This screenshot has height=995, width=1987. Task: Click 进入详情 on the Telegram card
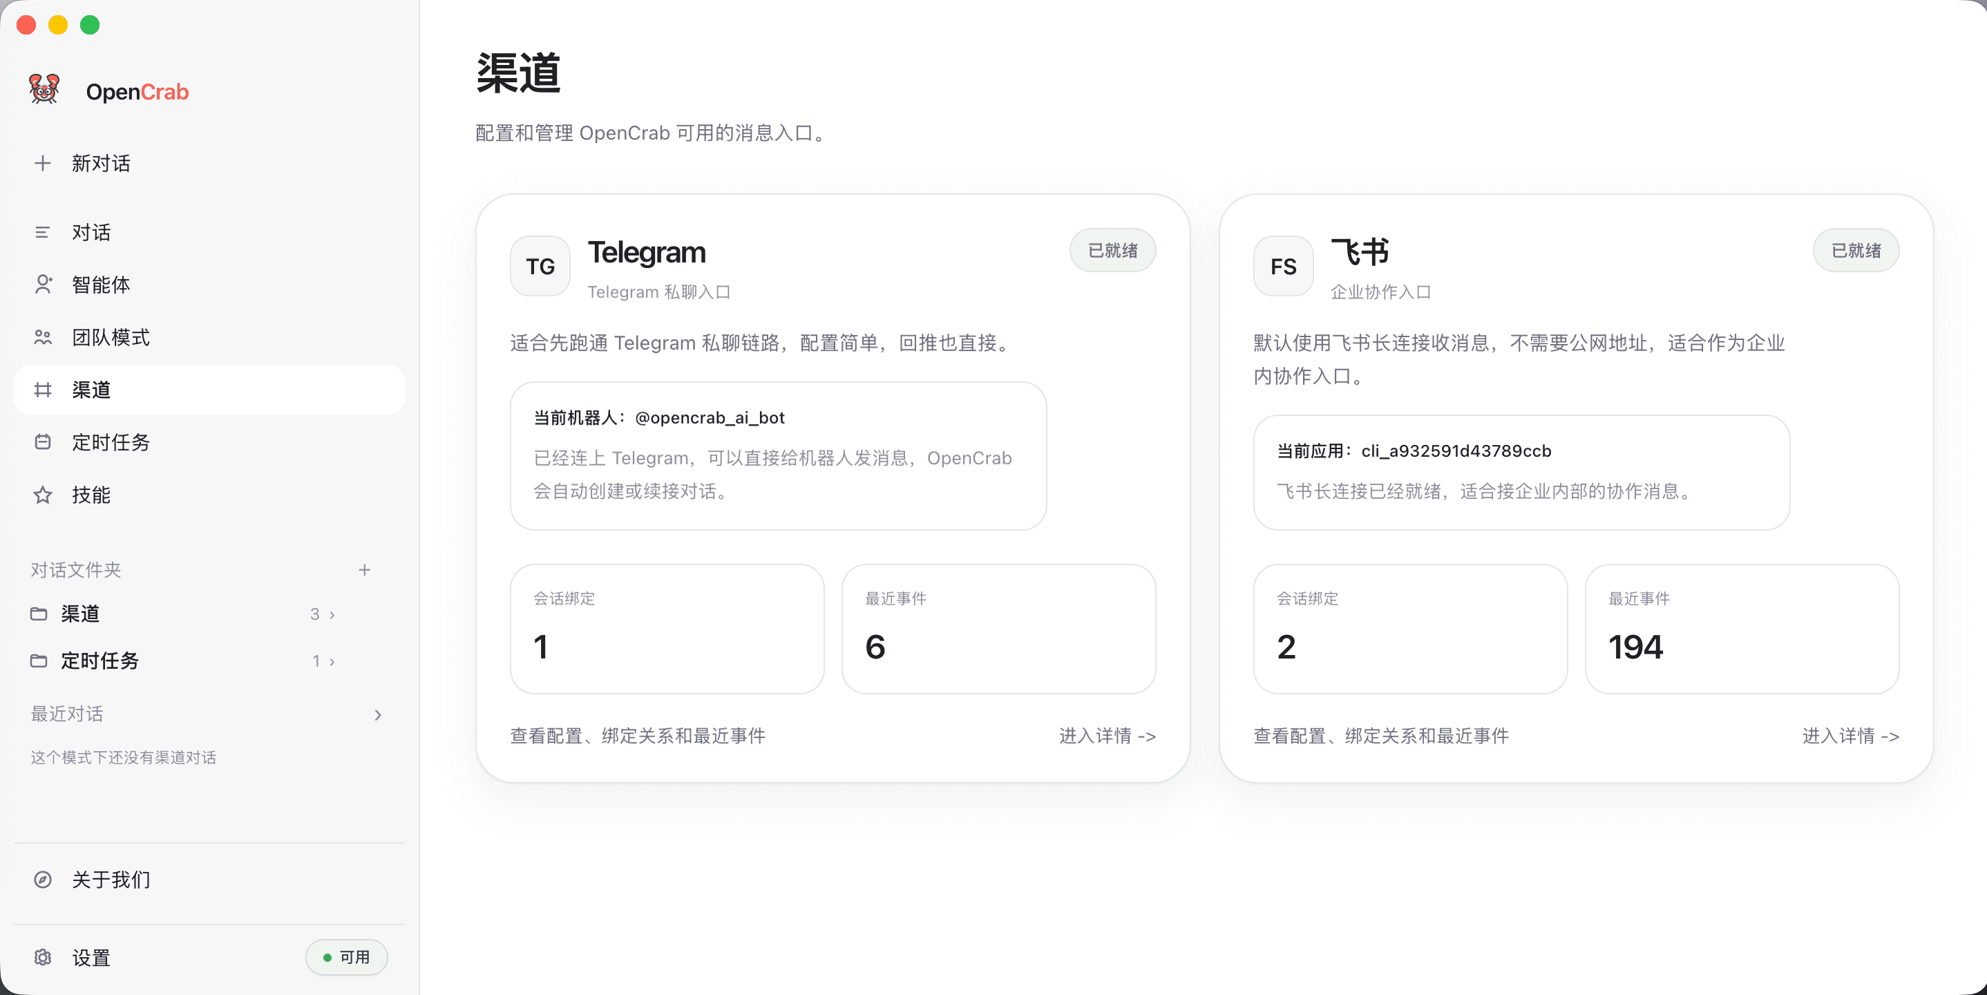[1107, 736]
